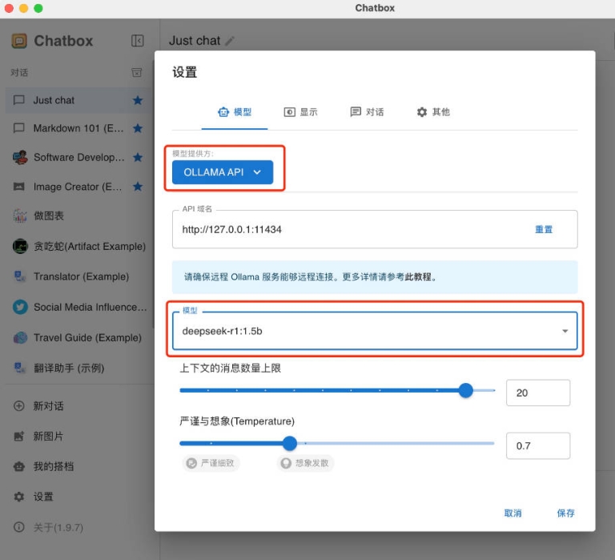The height and width of the screenshot is (560, 615).
Task: Open the 关于(1.9.7) info entry
Action: click(x=19, y=527)
